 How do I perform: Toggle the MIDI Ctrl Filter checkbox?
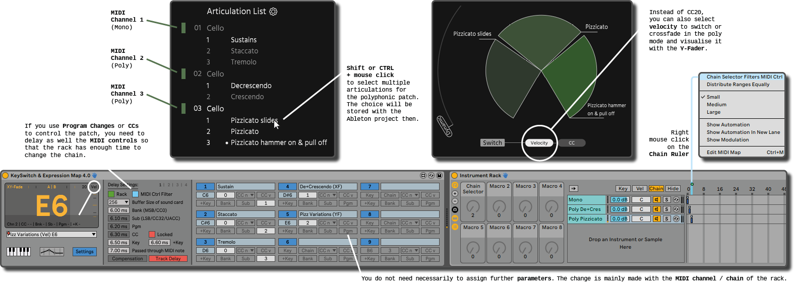(x=135, y=194)
